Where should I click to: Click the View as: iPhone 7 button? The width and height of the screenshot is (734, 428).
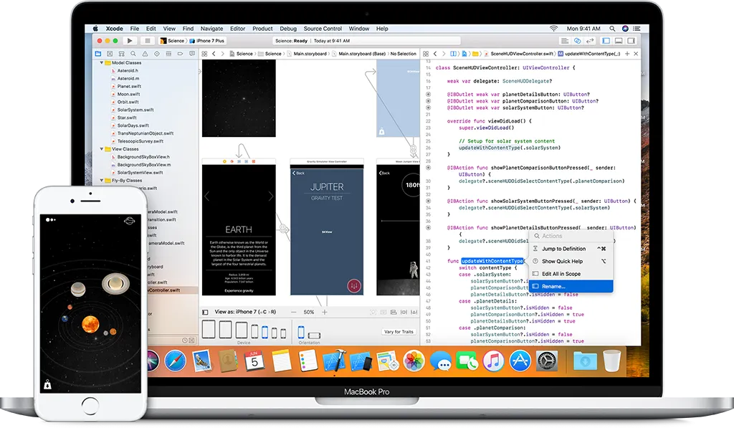pos(245,312)
